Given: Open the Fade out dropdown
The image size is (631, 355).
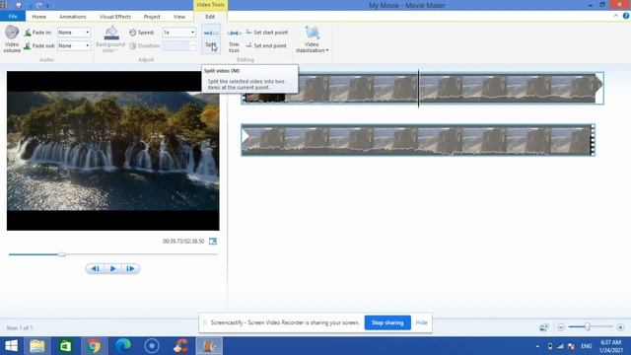Looking at the screenshot, I should [74, 46].
